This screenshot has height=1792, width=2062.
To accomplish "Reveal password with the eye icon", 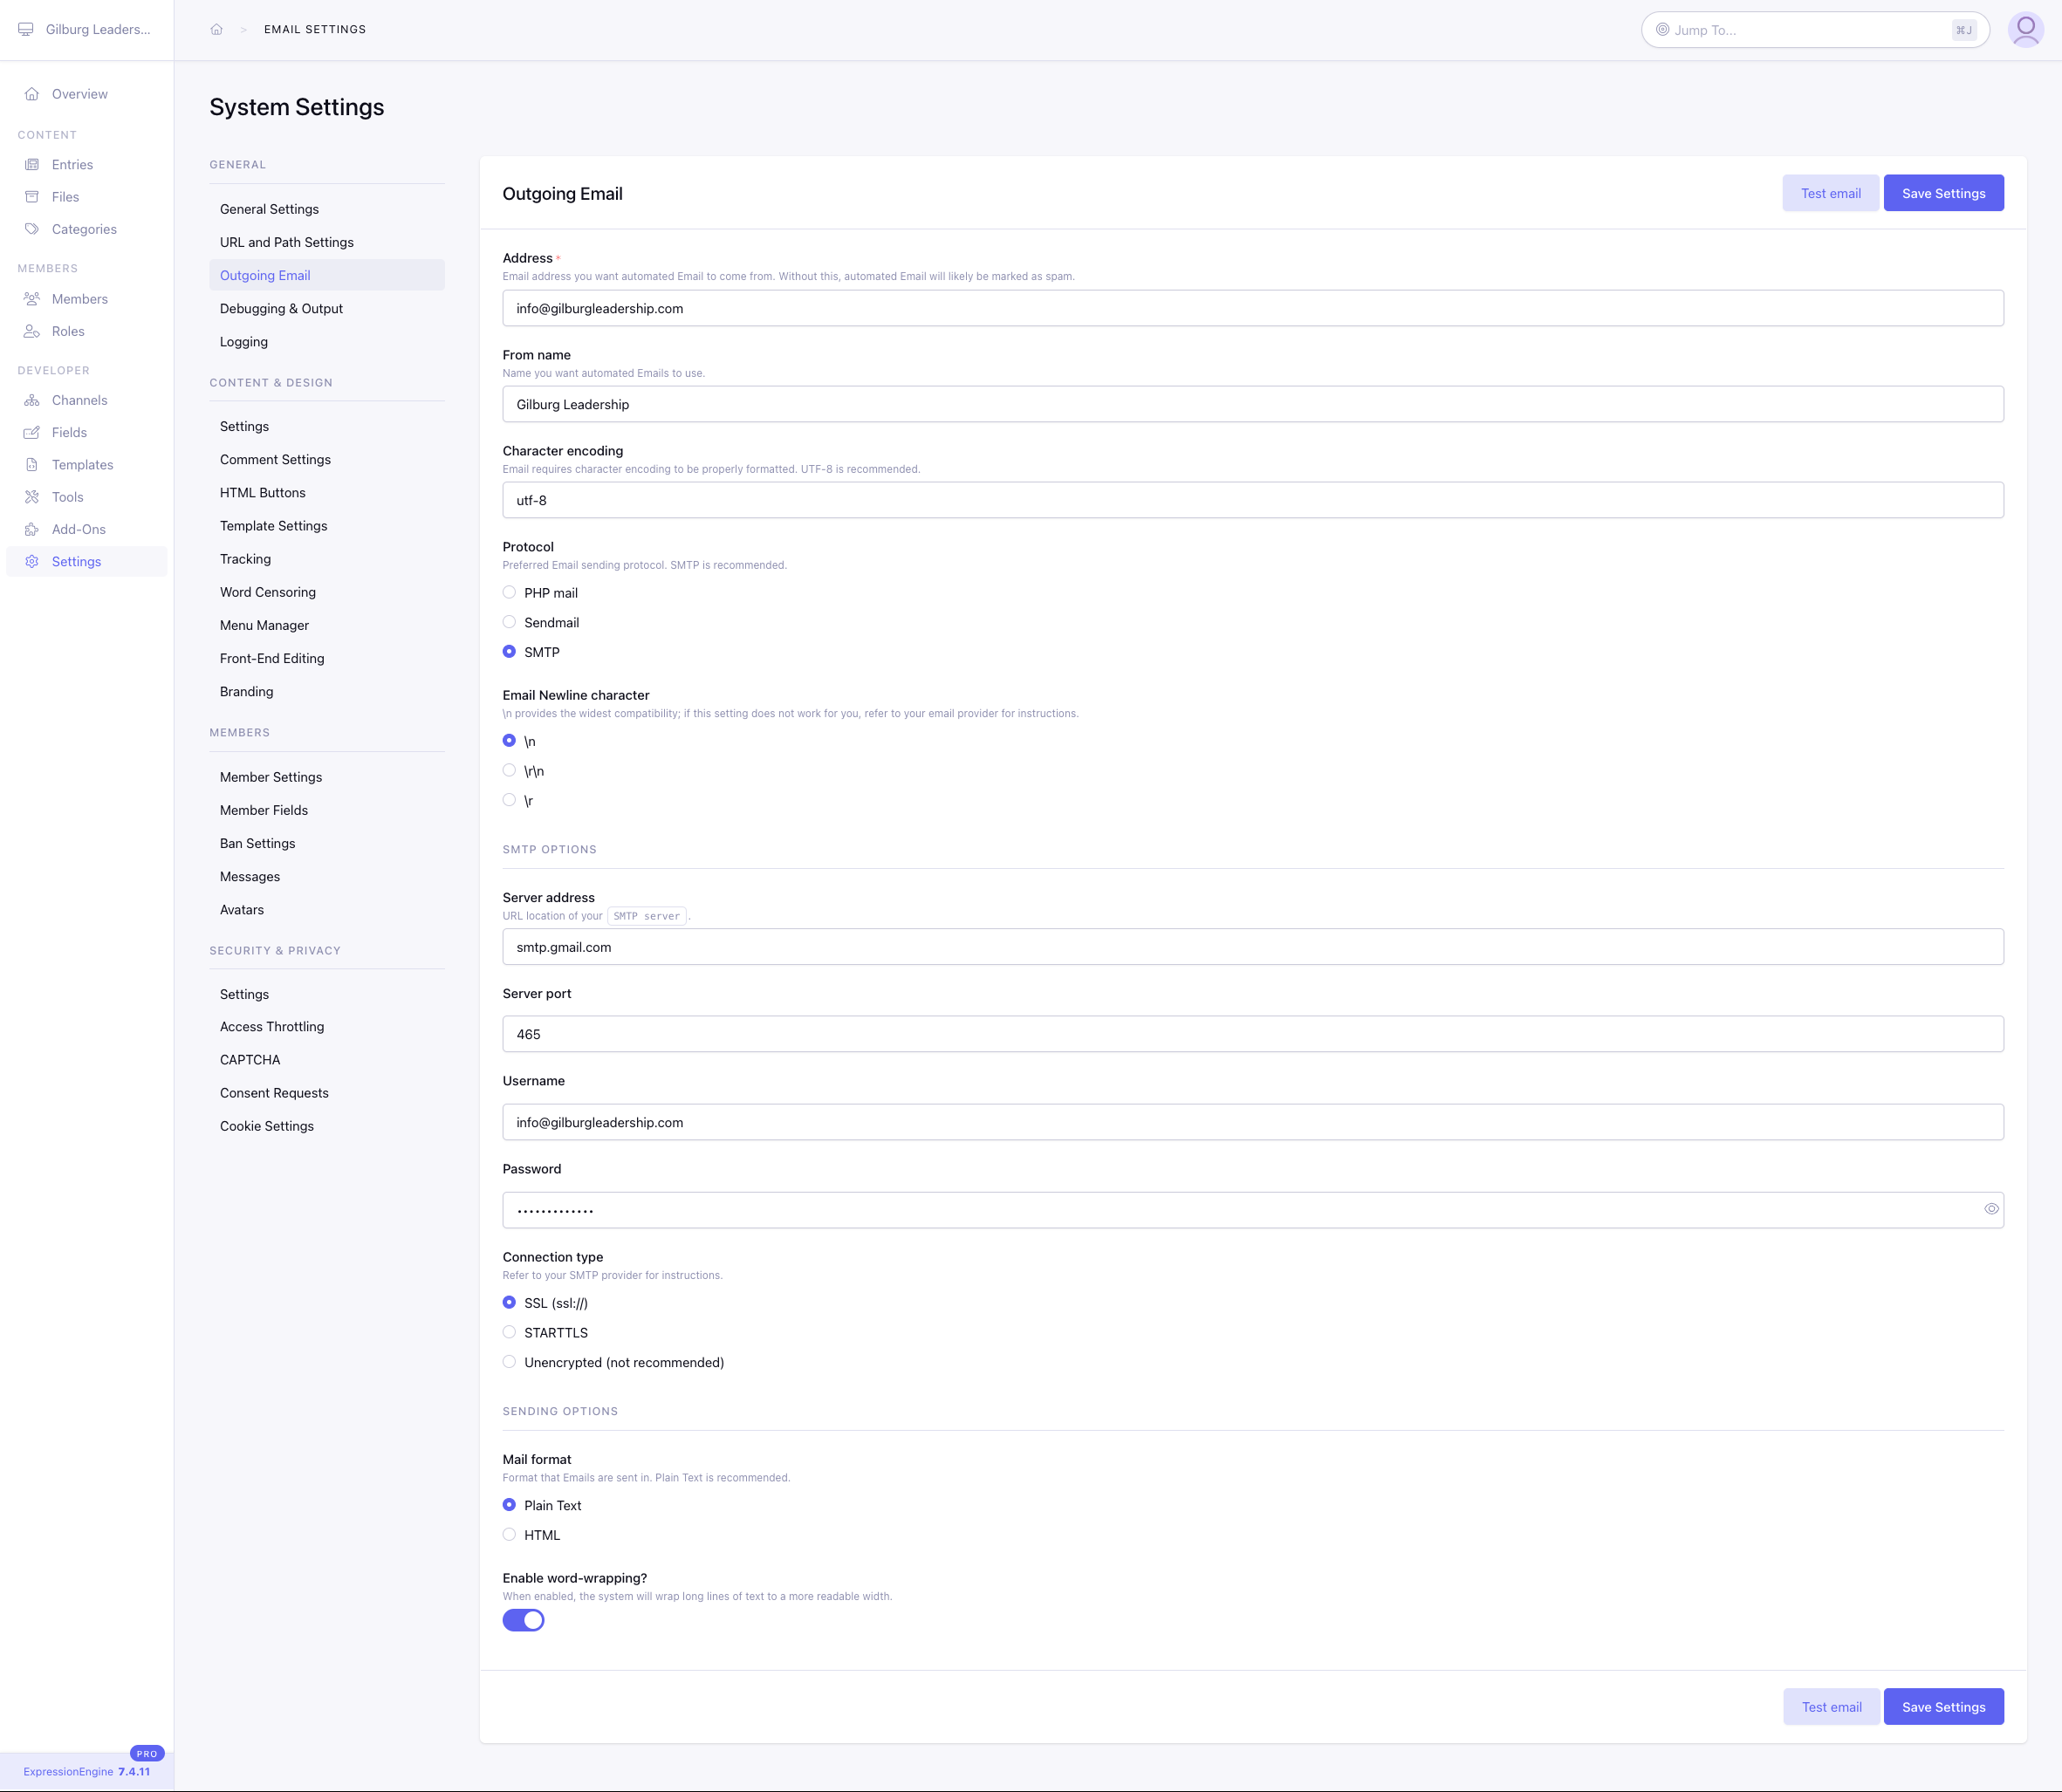I will pyautogui.click(x=1991, y=1209).
